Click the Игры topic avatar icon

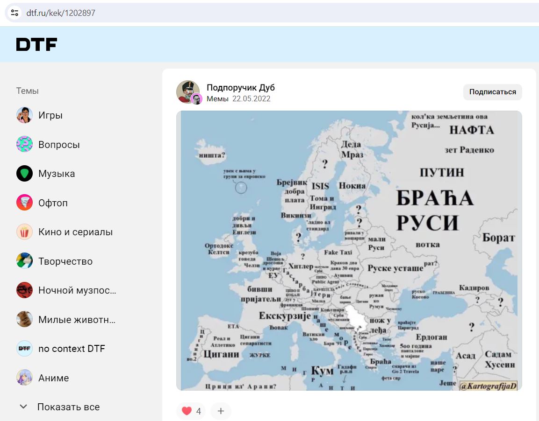(x=24, y=115)
